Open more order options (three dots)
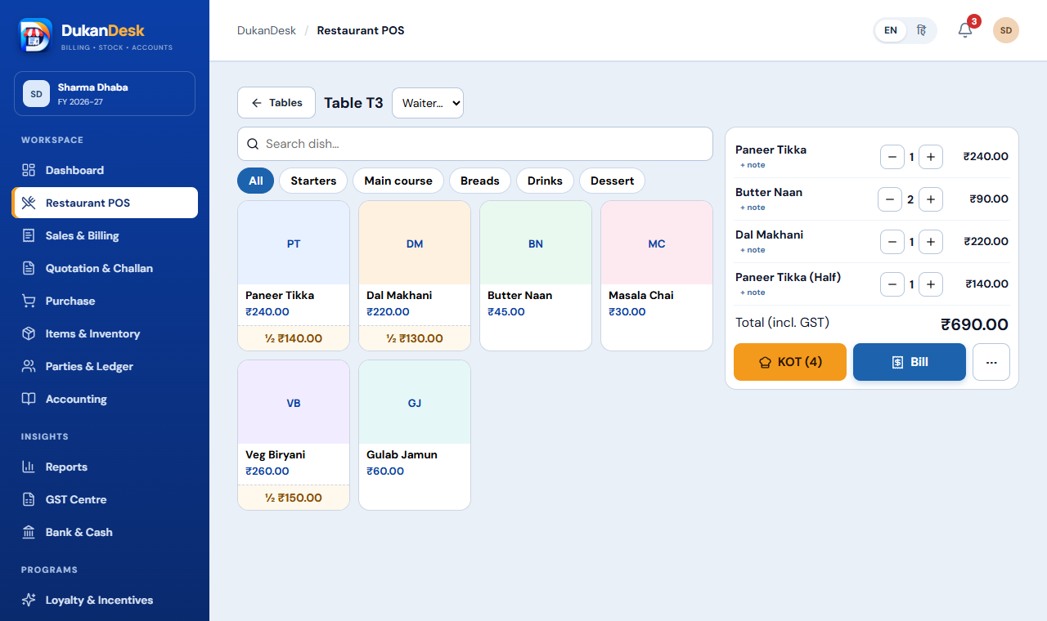This screenshot has height=621, width=1047. (991, 362)
